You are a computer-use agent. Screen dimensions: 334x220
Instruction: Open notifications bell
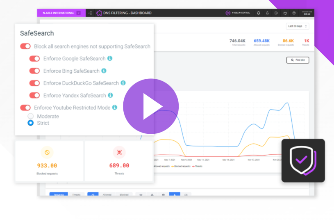point(258,13)
